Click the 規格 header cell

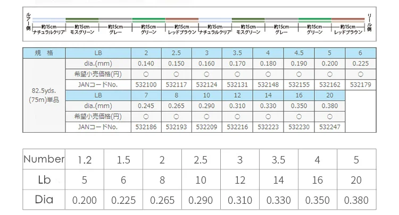[44, 53]
